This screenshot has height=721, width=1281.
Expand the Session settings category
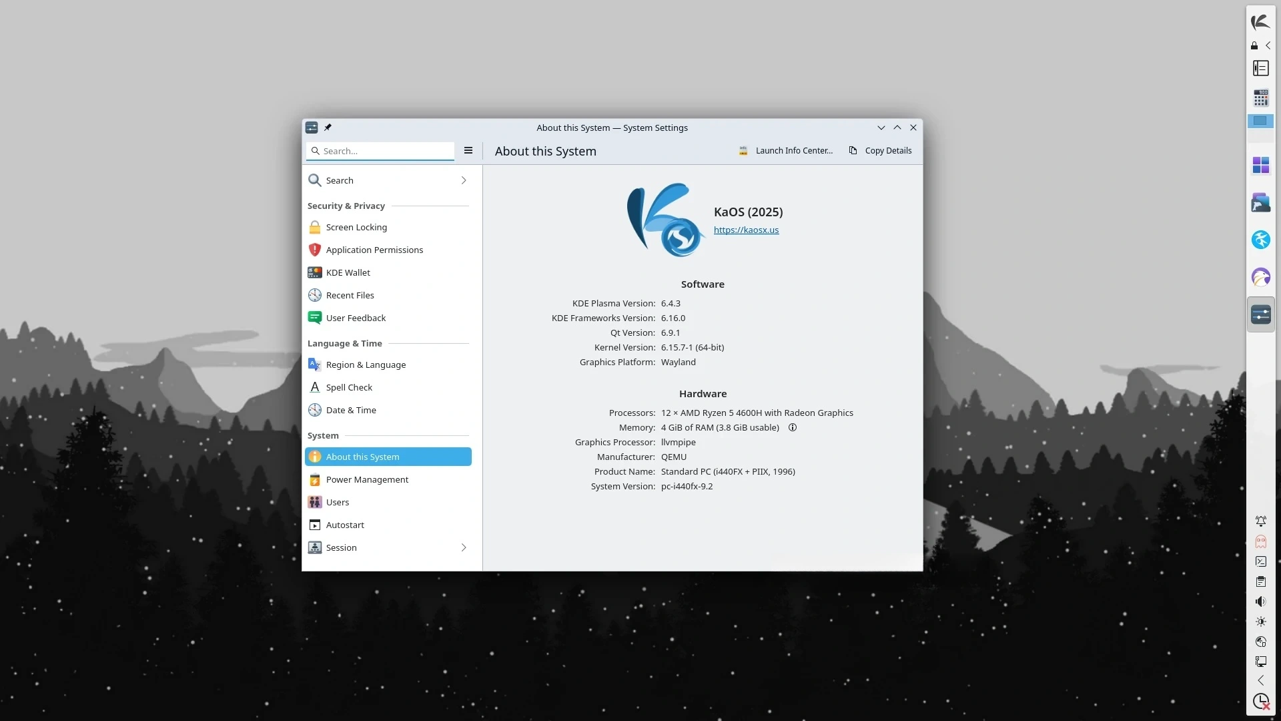(x=463, y=547)
